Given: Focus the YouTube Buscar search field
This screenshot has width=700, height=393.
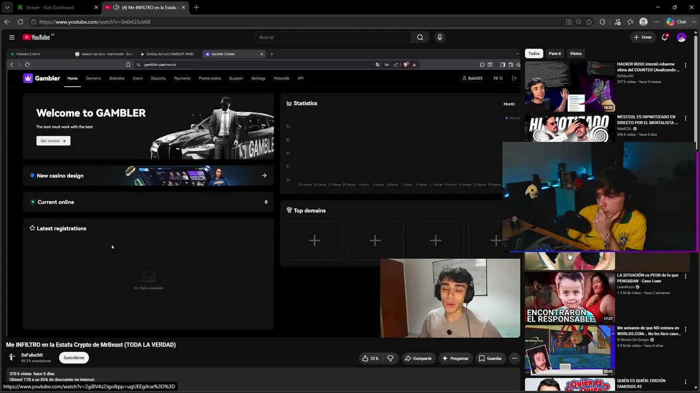Looking at the screenshot, I should click(332, 37).
